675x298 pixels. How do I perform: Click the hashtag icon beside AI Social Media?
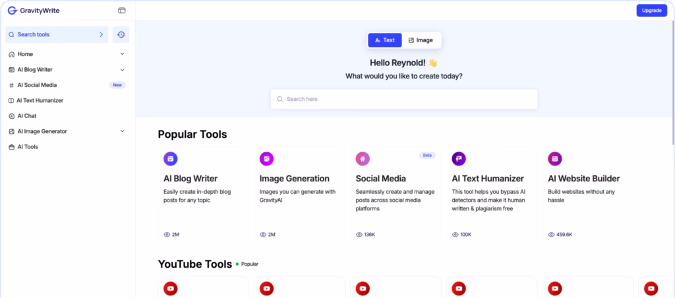point(12,85)
